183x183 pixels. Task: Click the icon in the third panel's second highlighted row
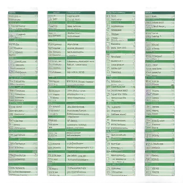tap(108, 40)
